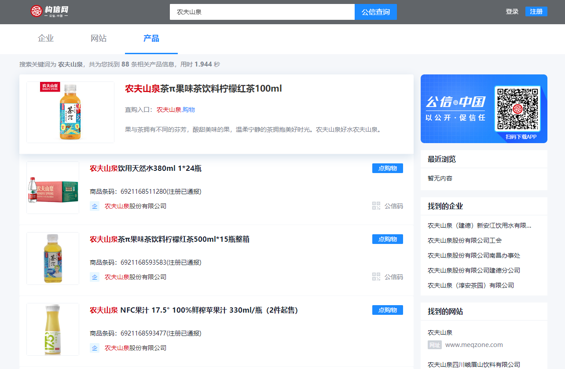The image size is (565, 369).
Task: Click enterprise icon beside 茶π 500ml company name
Action: pos(95,277)
